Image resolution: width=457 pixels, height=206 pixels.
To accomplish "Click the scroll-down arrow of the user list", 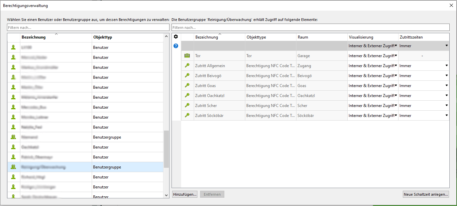I will [166, 195].
